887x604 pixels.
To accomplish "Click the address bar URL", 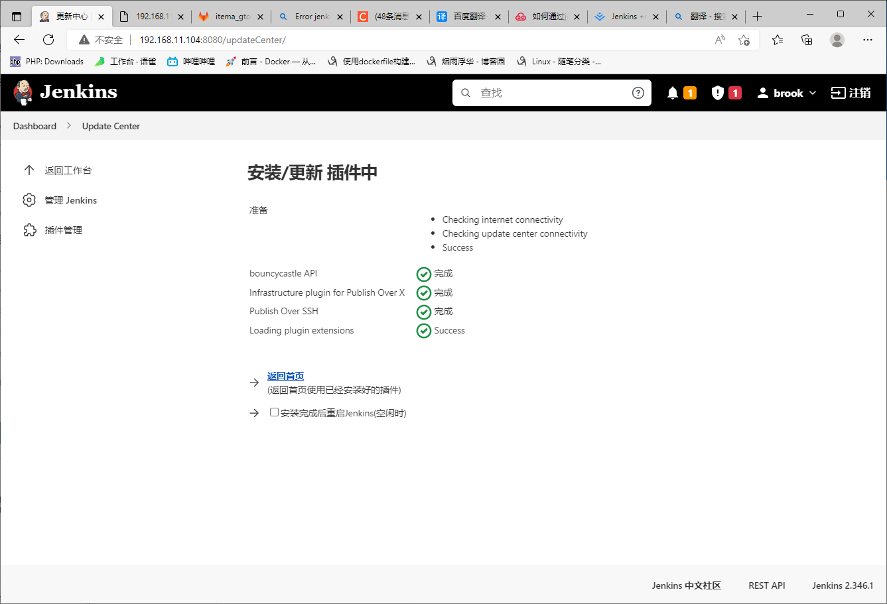I will 212,40.
